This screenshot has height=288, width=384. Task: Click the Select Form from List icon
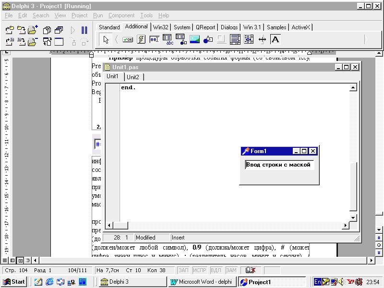click(x=59, y=30)
